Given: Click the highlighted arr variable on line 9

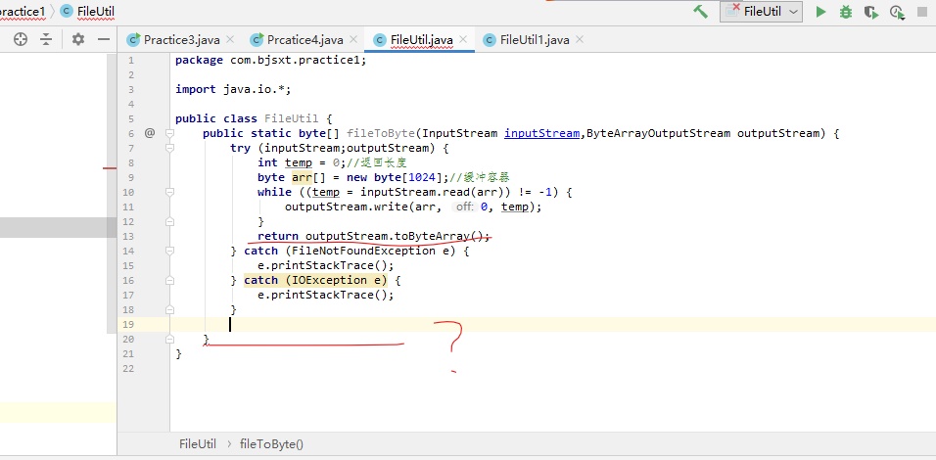Looking at the screenshot, I should click(x=302, y=177).
